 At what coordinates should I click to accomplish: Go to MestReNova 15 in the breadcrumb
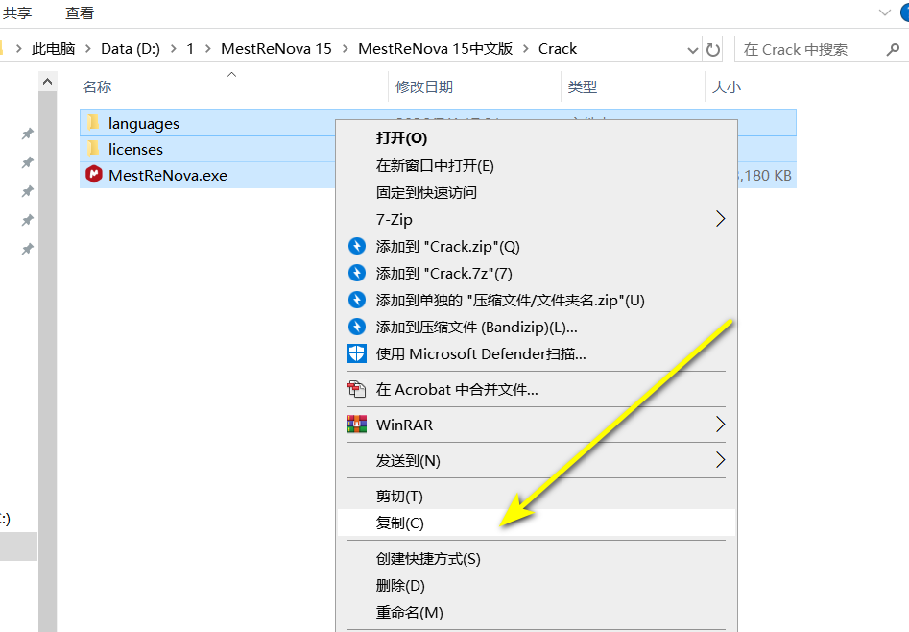point(275,49)
